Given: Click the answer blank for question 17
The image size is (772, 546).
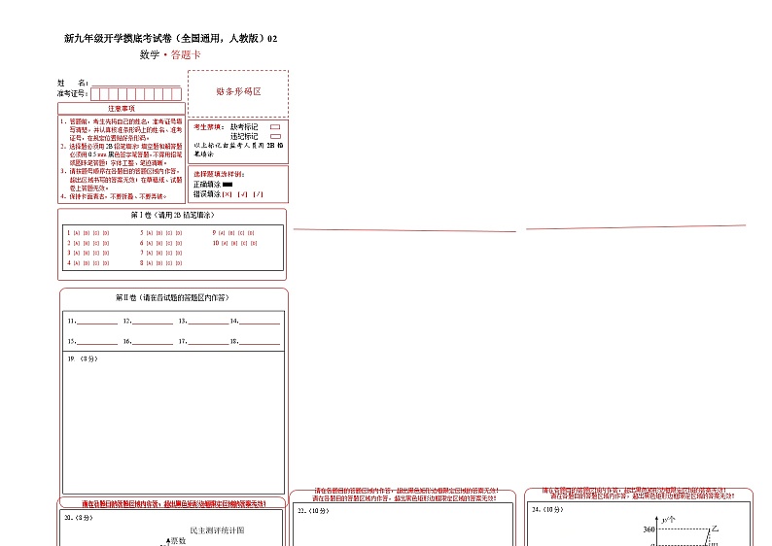Looking at the screenshot, I should (208, 341).
